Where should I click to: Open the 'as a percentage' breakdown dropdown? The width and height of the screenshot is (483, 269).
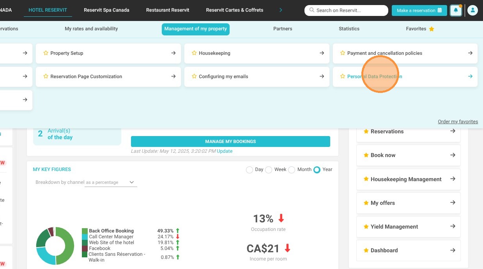[111, 182]
